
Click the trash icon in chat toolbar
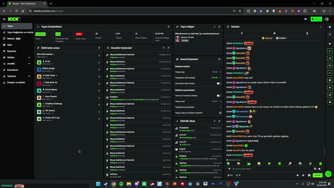242,33
